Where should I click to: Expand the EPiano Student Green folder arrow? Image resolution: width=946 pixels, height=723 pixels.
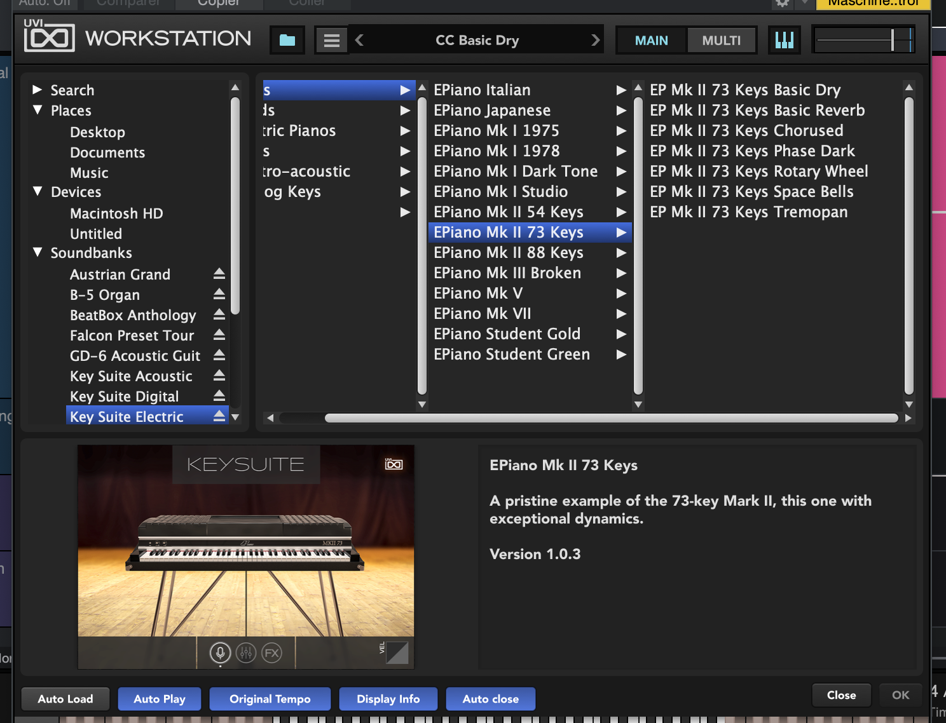point(621,355)
